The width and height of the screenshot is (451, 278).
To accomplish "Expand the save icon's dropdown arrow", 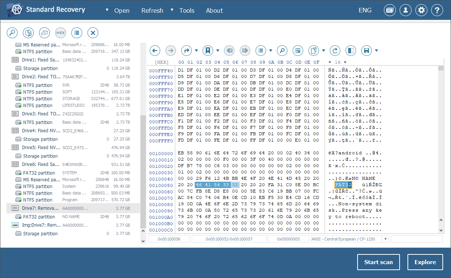I will [x=376, y=51].
